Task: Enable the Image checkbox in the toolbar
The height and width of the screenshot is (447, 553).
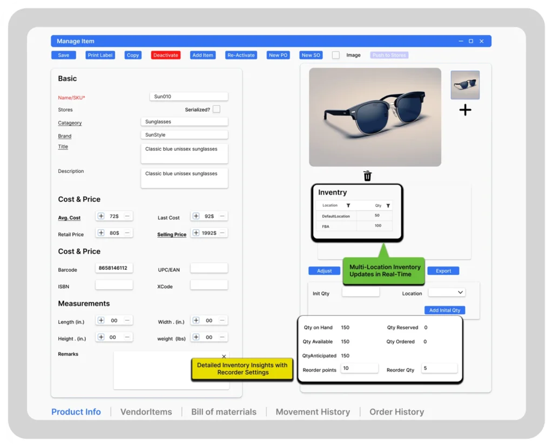Action: (x=336, y=55)
